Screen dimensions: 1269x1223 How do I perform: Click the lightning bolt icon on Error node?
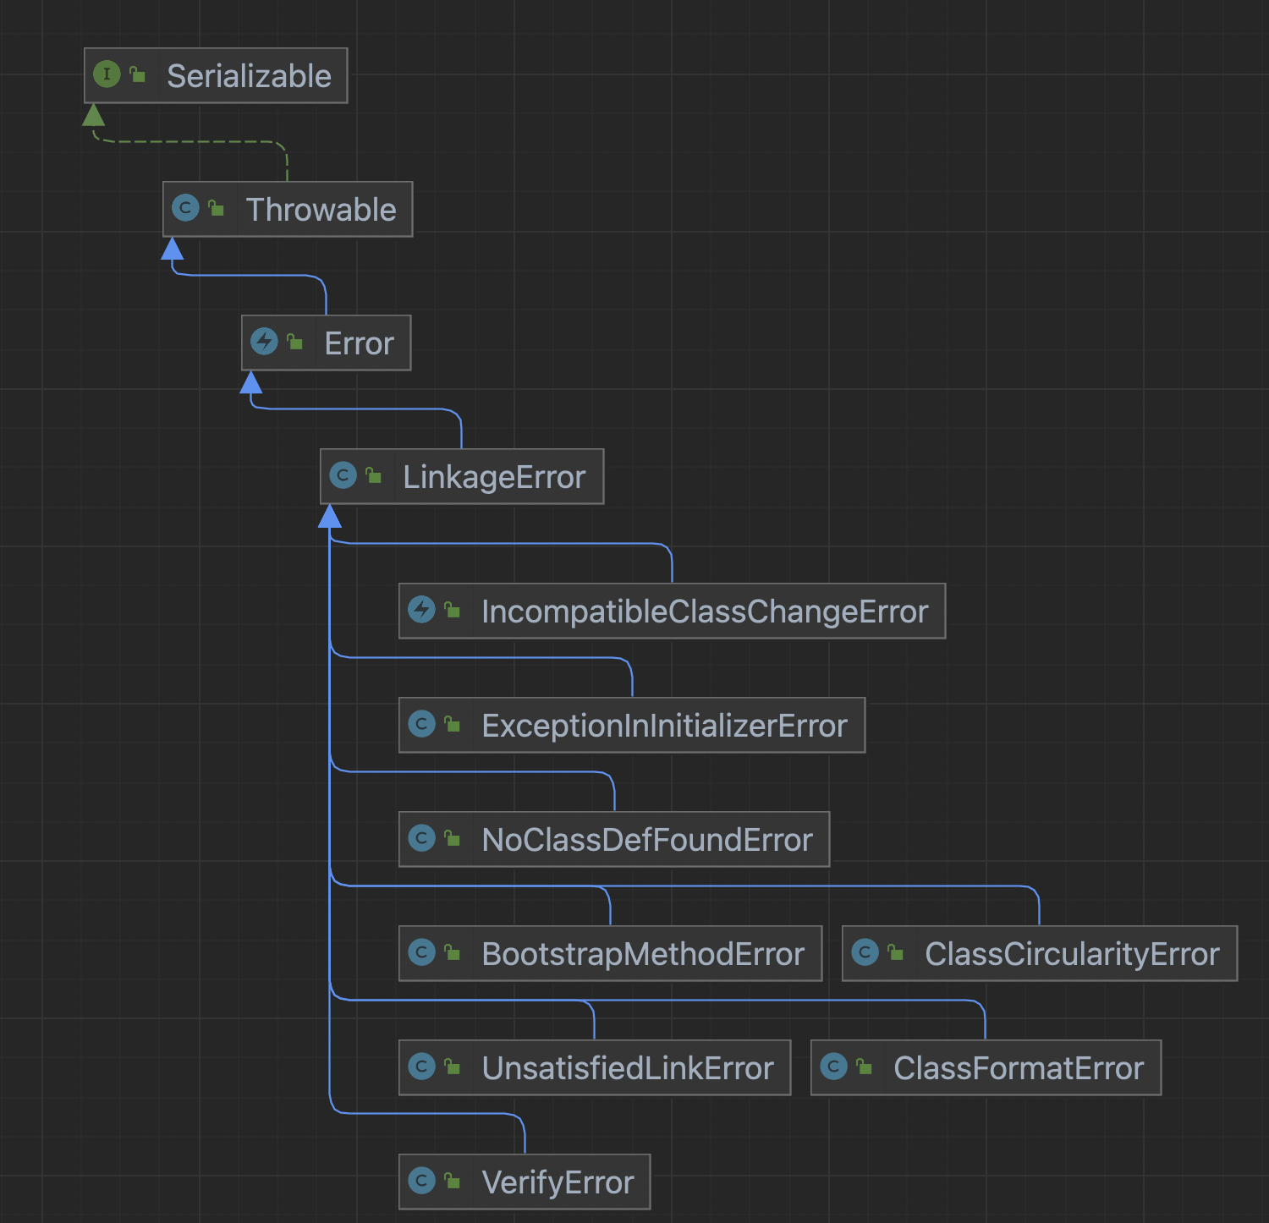(x=264, y=342)
